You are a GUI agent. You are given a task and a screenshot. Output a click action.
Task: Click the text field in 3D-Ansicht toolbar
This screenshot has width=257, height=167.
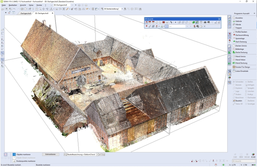click(x=177, y=26)
